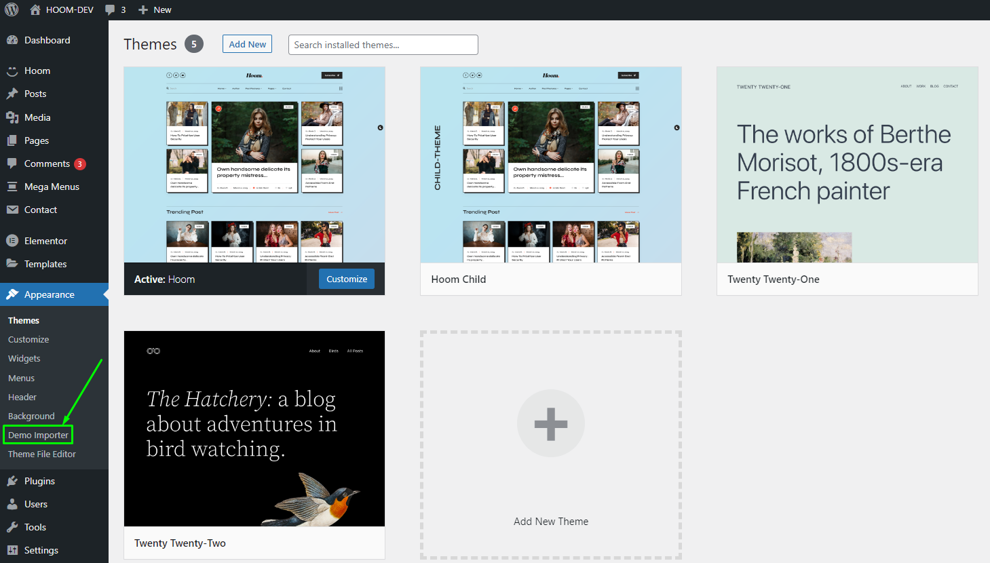990x563 pixels.
Task: Open Menus submenu item
Action: (21, 378)
